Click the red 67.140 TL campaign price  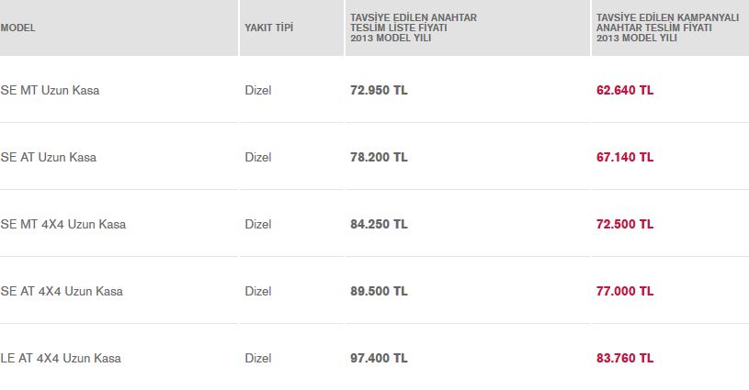pyautogui.click(x=625, y=157)
